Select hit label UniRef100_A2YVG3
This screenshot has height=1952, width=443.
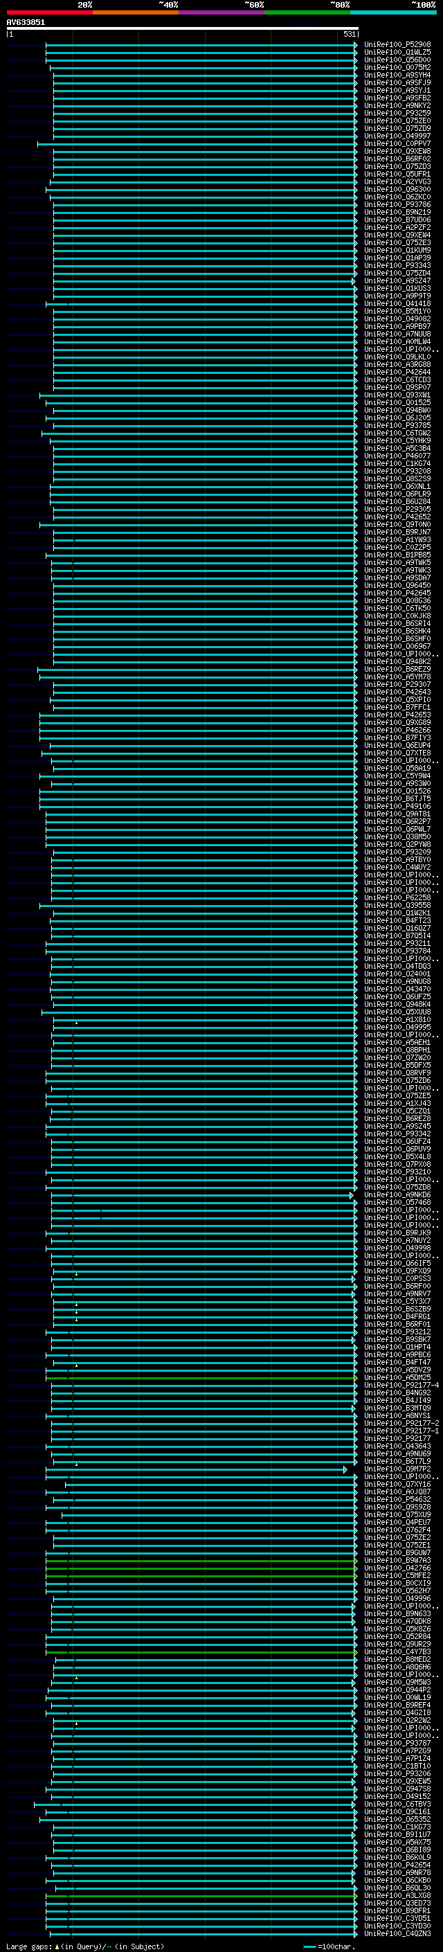tap(397, 182)
